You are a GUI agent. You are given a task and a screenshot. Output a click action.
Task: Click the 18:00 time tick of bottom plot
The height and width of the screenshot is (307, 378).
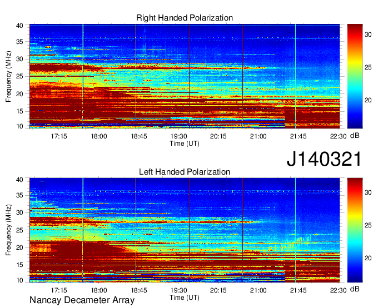[98, 290]
